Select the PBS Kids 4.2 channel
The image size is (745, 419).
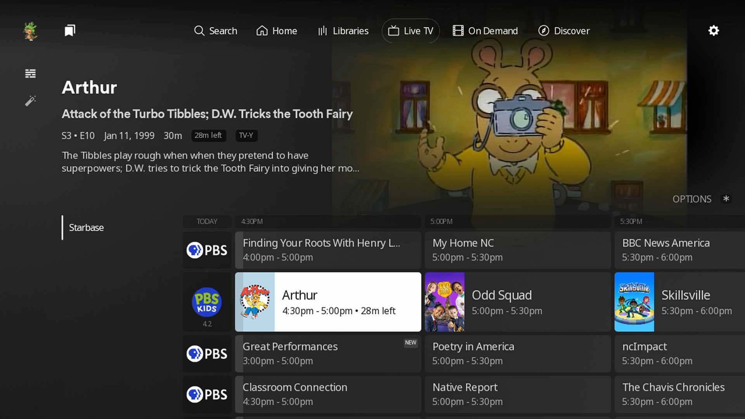tap(207, 302)
